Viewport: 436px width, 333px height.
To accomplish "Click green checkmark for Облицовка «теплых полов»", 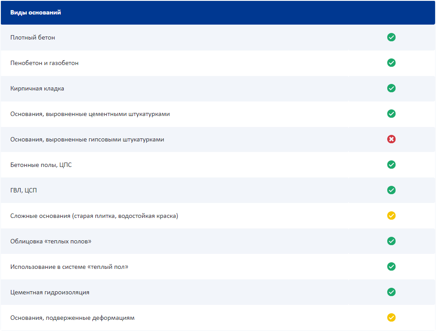I will pyautogui.click(x=391, y=241).
